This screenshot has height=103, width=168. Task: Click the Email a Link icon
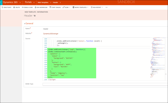tap(23, 7)
